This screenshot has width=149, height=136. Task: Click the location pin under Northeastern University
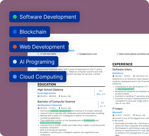pyautogui.click(x=60, y=108)
